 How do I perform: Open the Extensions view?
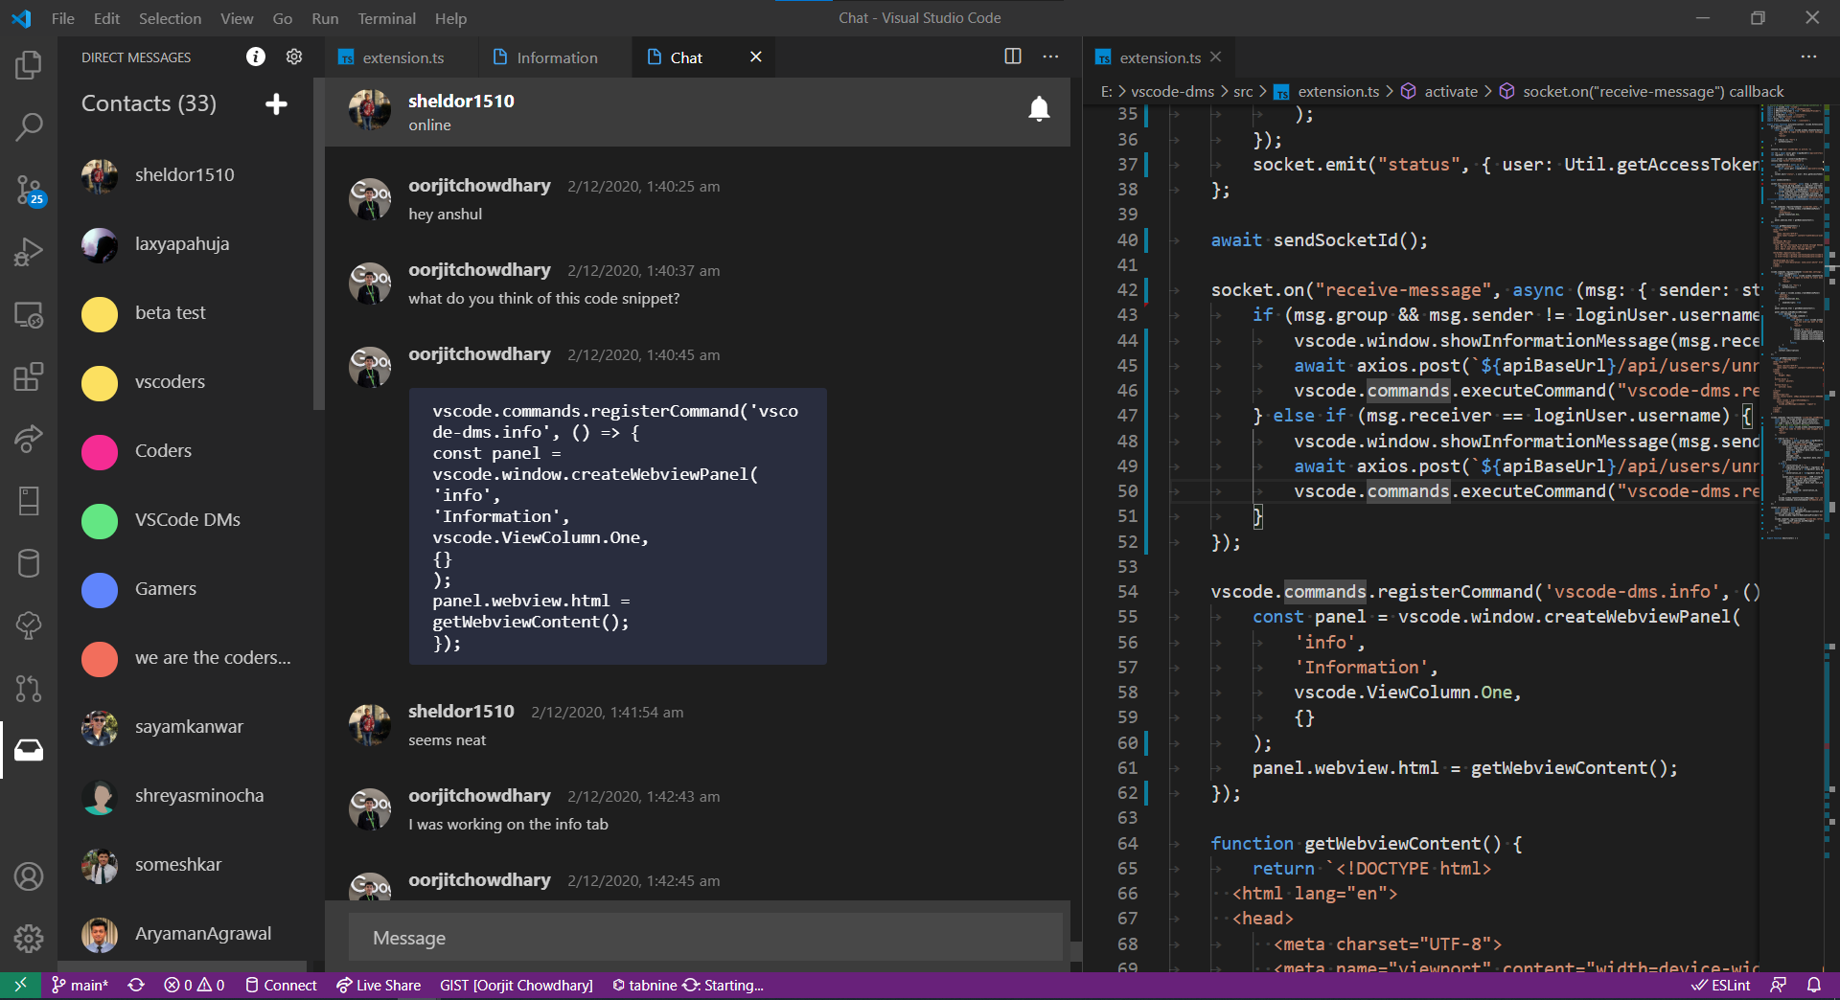29,376
